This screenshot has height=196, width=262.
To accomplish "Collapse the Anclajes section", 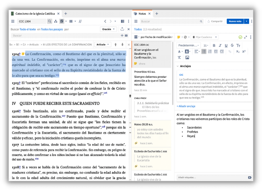I will tap(178, 66).
